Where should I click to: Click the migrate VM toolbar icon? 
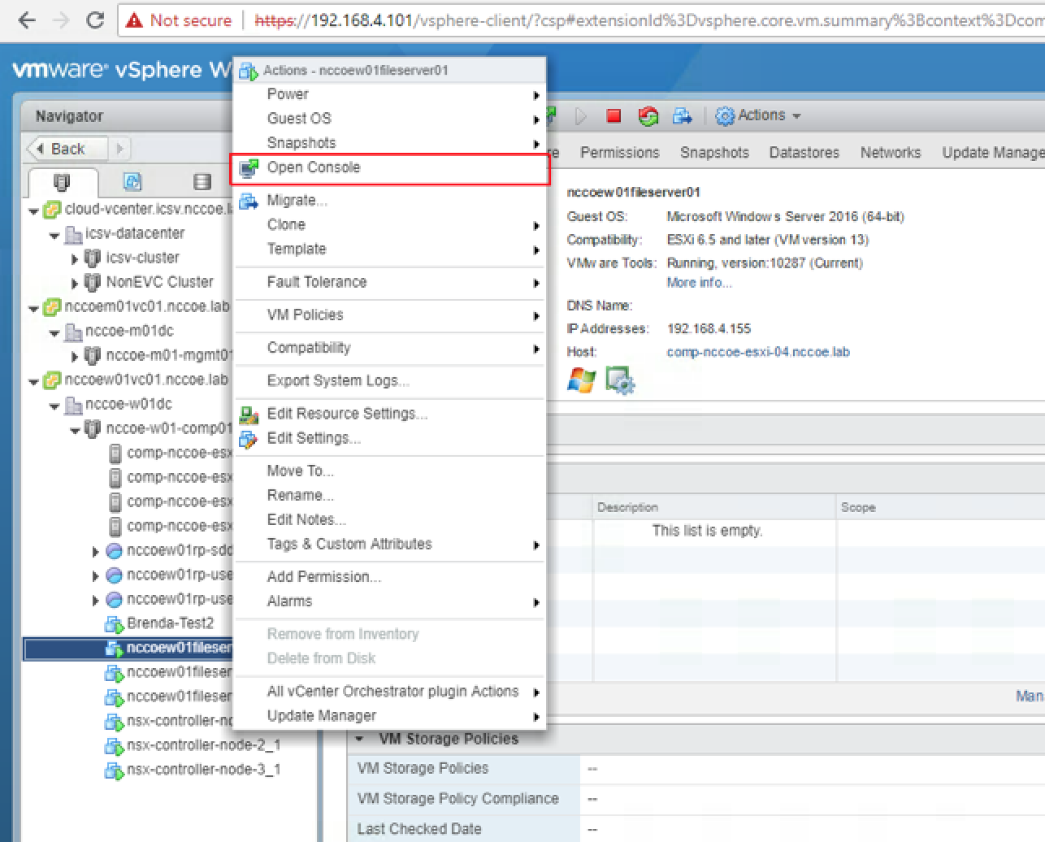[683, 116]
